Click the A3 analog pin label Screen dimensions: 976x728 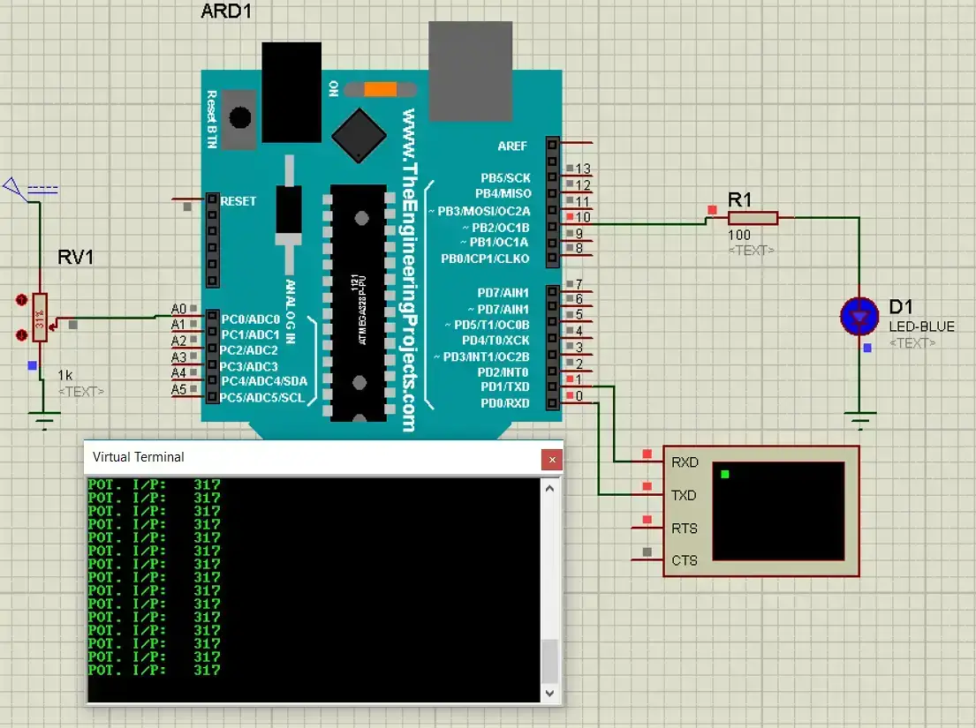point(178,357)
